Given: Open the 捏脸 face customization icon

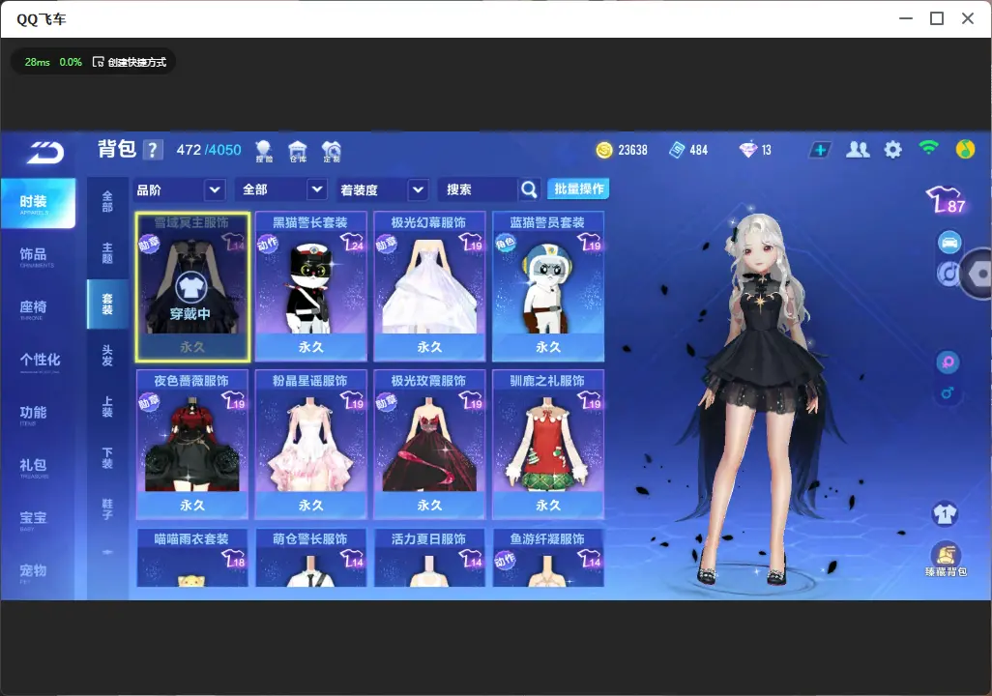Looking at the screenshot, I should tap(264, 151).
